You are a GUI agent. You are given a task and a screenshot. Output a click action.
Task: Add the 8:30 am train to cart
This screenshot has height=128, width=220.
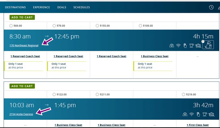(22, 17)
